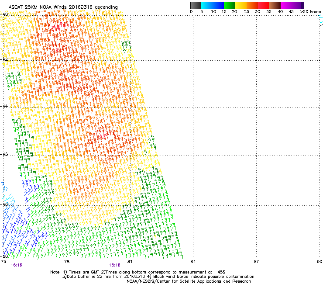Click the purple '16:16' time below longitude 75
The height and width of the screenshot is (284, 323).
pyautogui.click(x=16, y=265)
